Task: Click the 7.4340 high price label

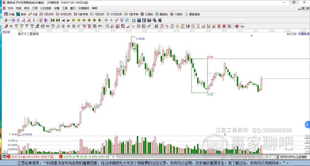Action: 140,39
